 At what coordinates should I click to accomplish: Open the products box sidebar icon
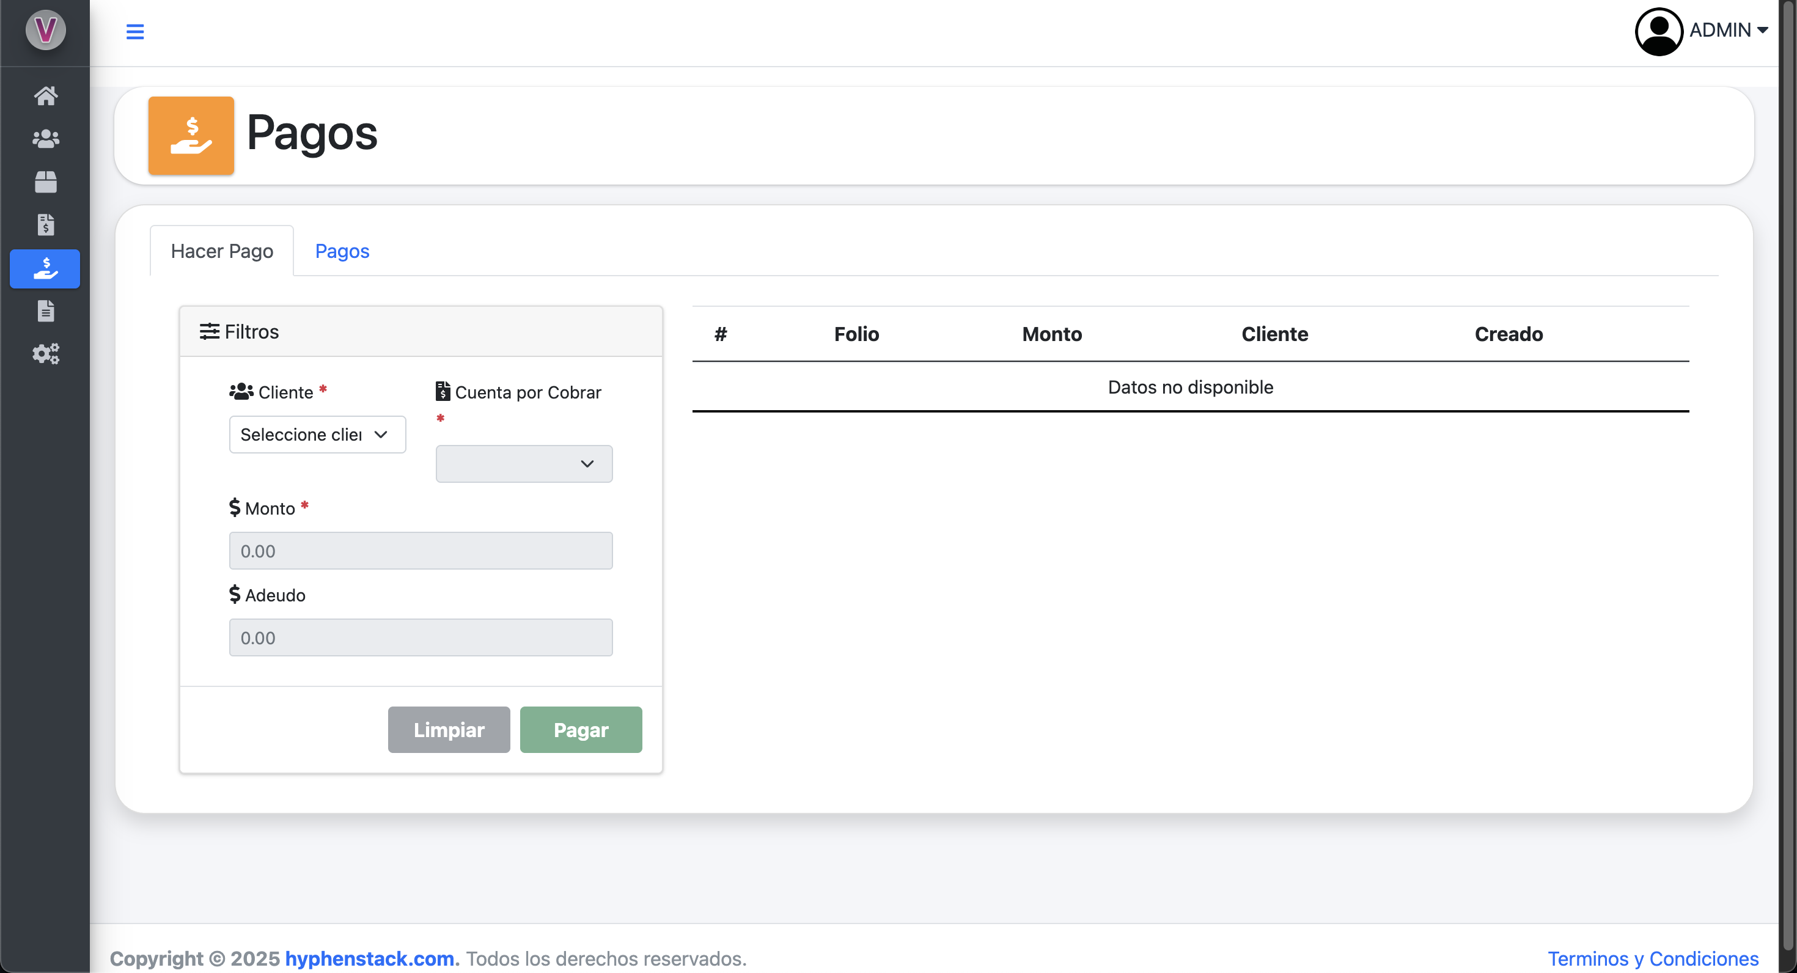45,182
